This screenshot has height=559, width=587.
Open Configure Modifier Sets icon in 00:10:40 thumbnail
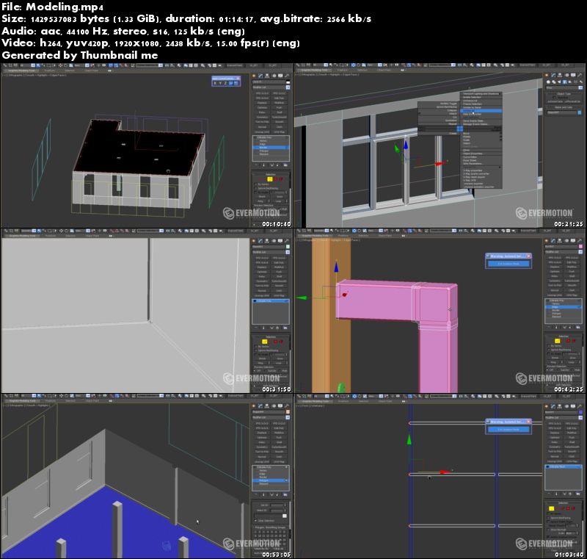pyautogui.click(x=285, y=165)
